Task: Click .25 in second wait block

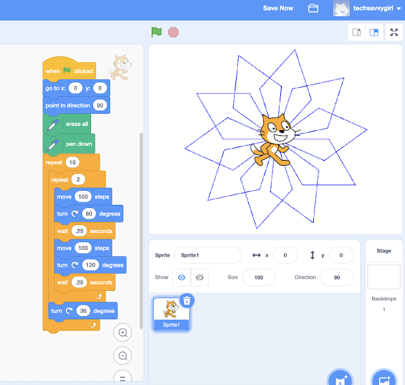Action: [x=79, y=283]
